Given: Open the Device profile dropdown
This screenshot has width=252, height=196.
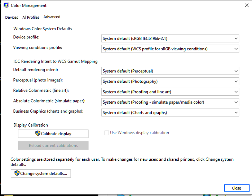Looking at the screenshot, I should pos(170,38).
